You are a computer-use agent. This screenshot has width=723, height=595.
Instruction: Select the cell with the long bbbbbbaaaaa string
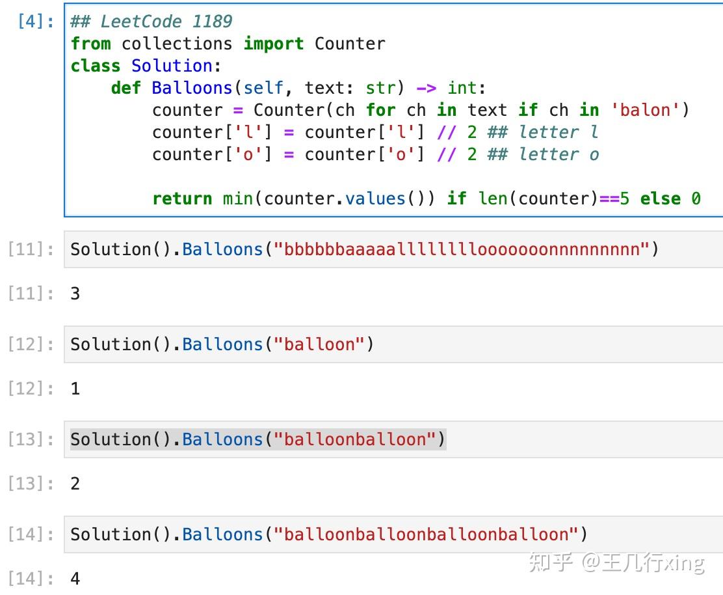point(364,249)
